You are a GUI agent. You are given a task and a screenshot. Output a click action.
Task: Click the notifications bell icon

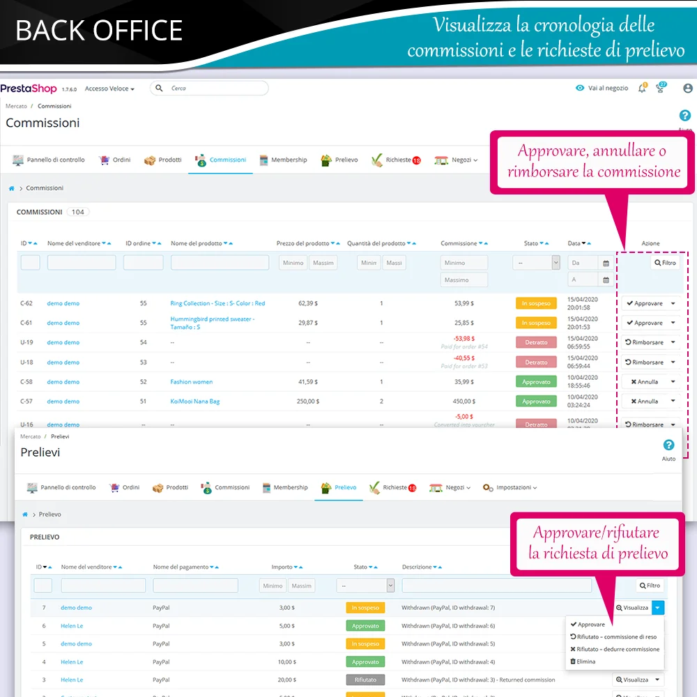coord(643,89)
